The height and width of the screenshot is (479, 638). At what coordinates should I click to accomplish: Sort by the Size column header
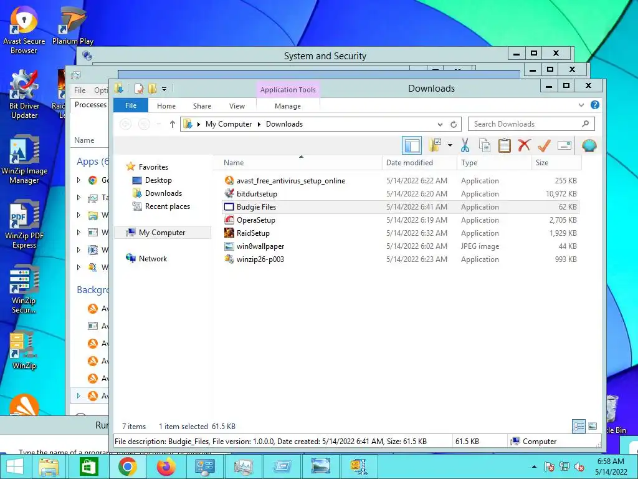[x=556, y=163]
